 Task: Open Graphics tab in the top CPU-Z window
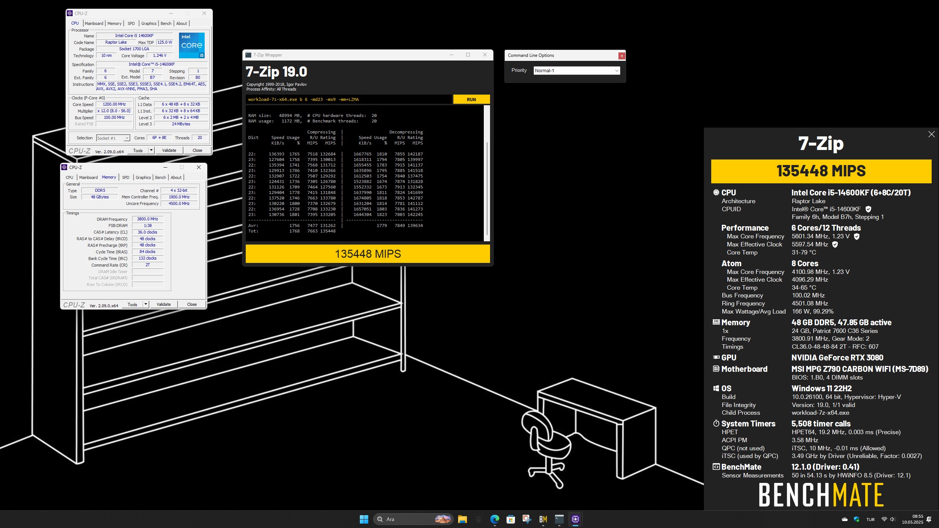149,23
